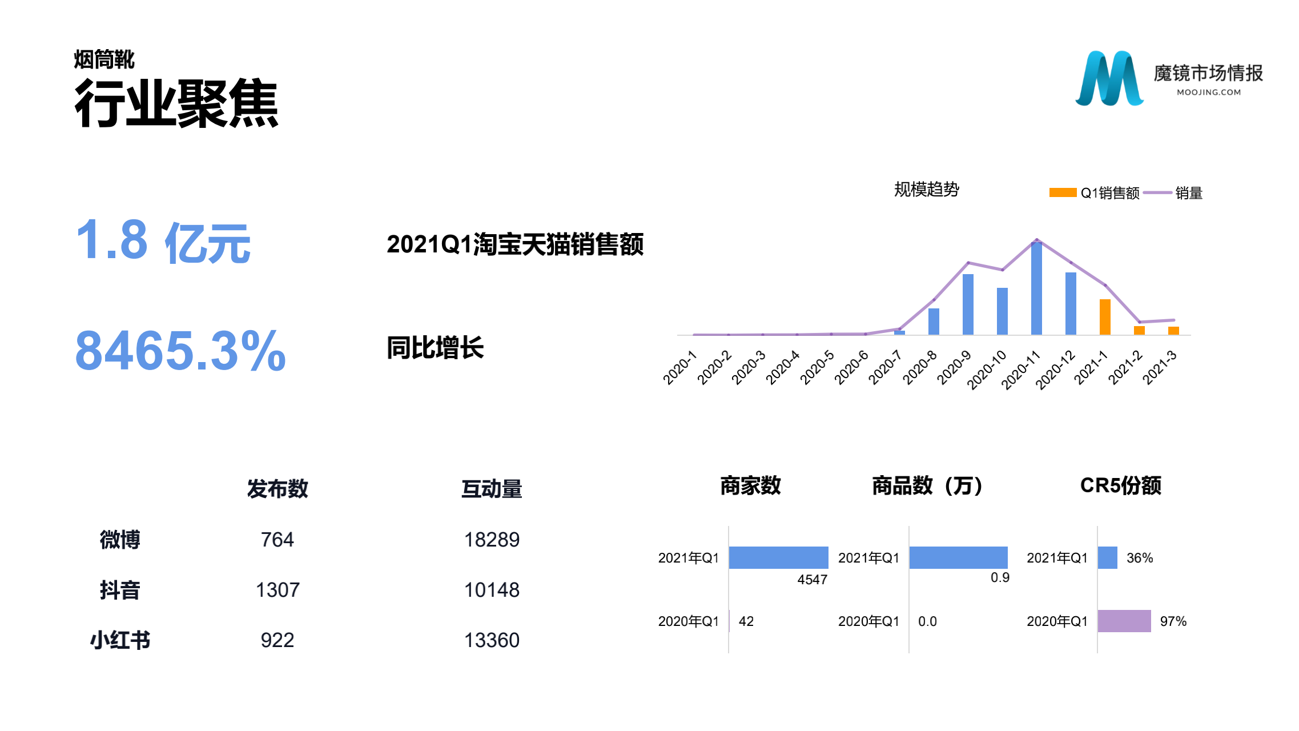The width and height of the screenshot is (1299, 731).
Task: Click the purple 2020年Q1 CR5 bar
Action: click(x=1124, y=621)
